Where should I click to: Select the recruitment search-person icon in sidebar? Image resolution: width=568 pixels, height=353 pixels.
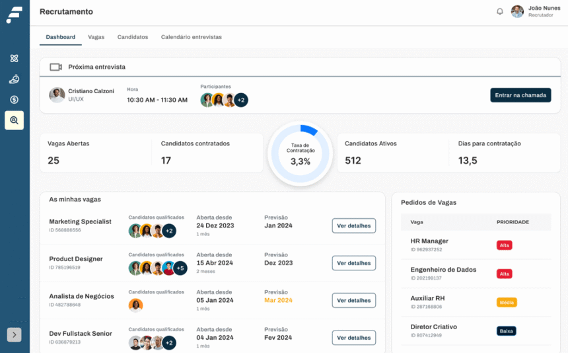(14, 120)
